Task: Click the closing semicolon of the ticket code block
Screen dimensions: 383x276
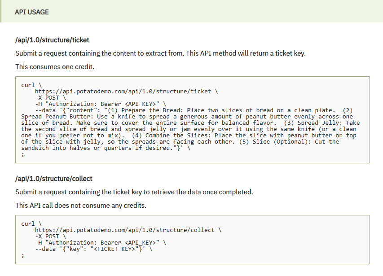Action: (x=23, y=154)
